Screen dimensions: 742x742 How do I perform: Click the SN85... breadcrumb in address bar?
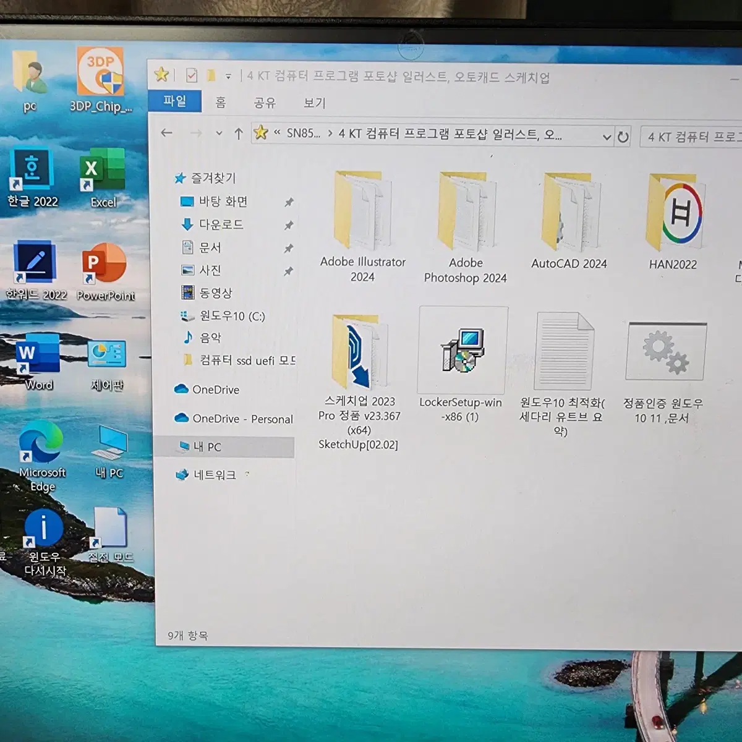click(x=303, y=134)
